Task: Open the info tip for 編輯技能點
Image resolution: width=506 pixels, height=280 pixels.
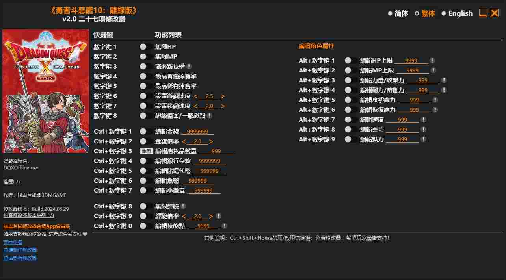Action: coord(224,226)
